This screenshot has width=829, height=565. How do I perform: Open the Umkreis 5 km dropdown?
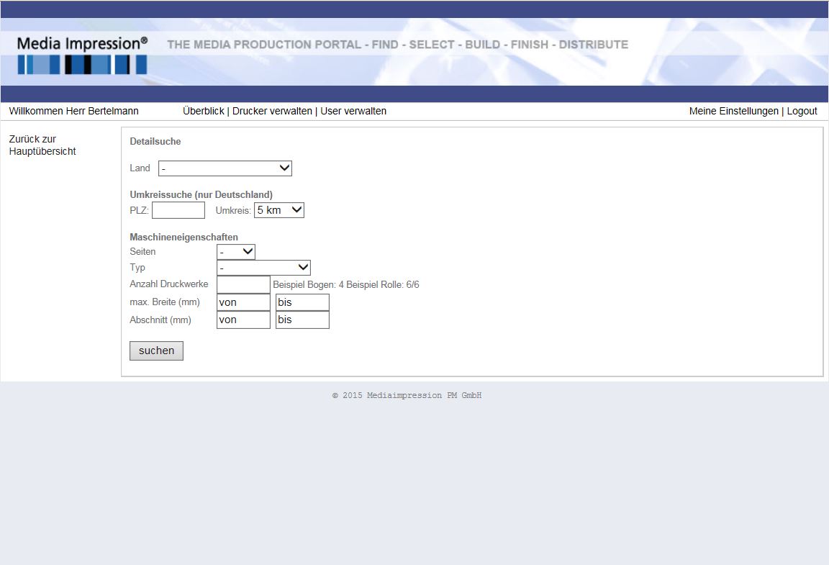pos(279,210)
